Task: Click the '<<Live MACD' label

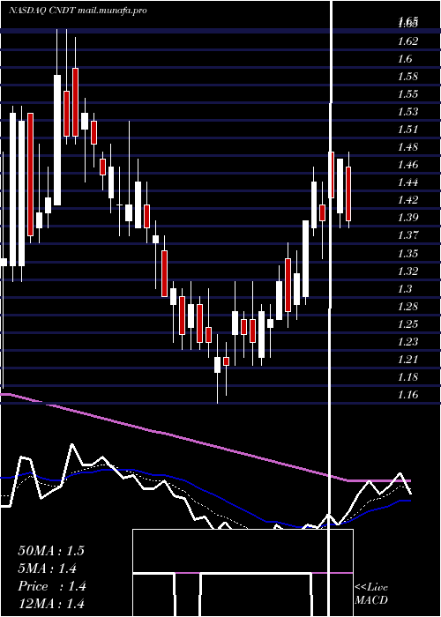Action: tap(371, 593)
